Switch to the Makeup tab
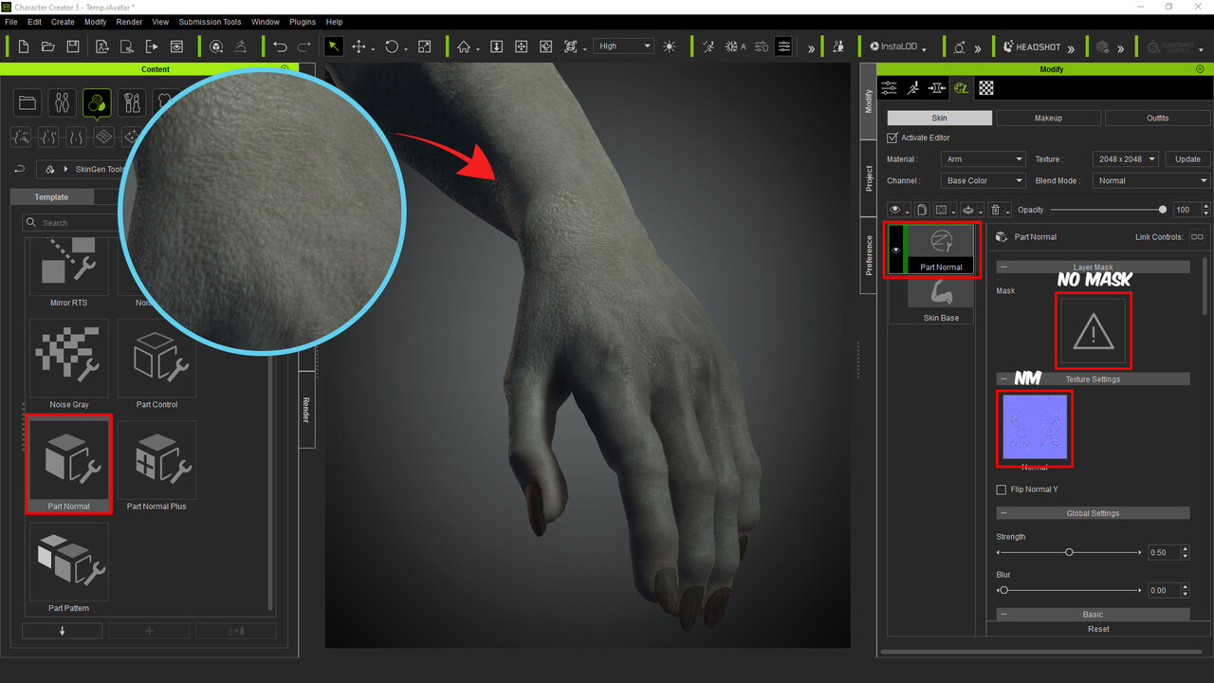The image size is (1214, 683). [x=1048, y=118]
